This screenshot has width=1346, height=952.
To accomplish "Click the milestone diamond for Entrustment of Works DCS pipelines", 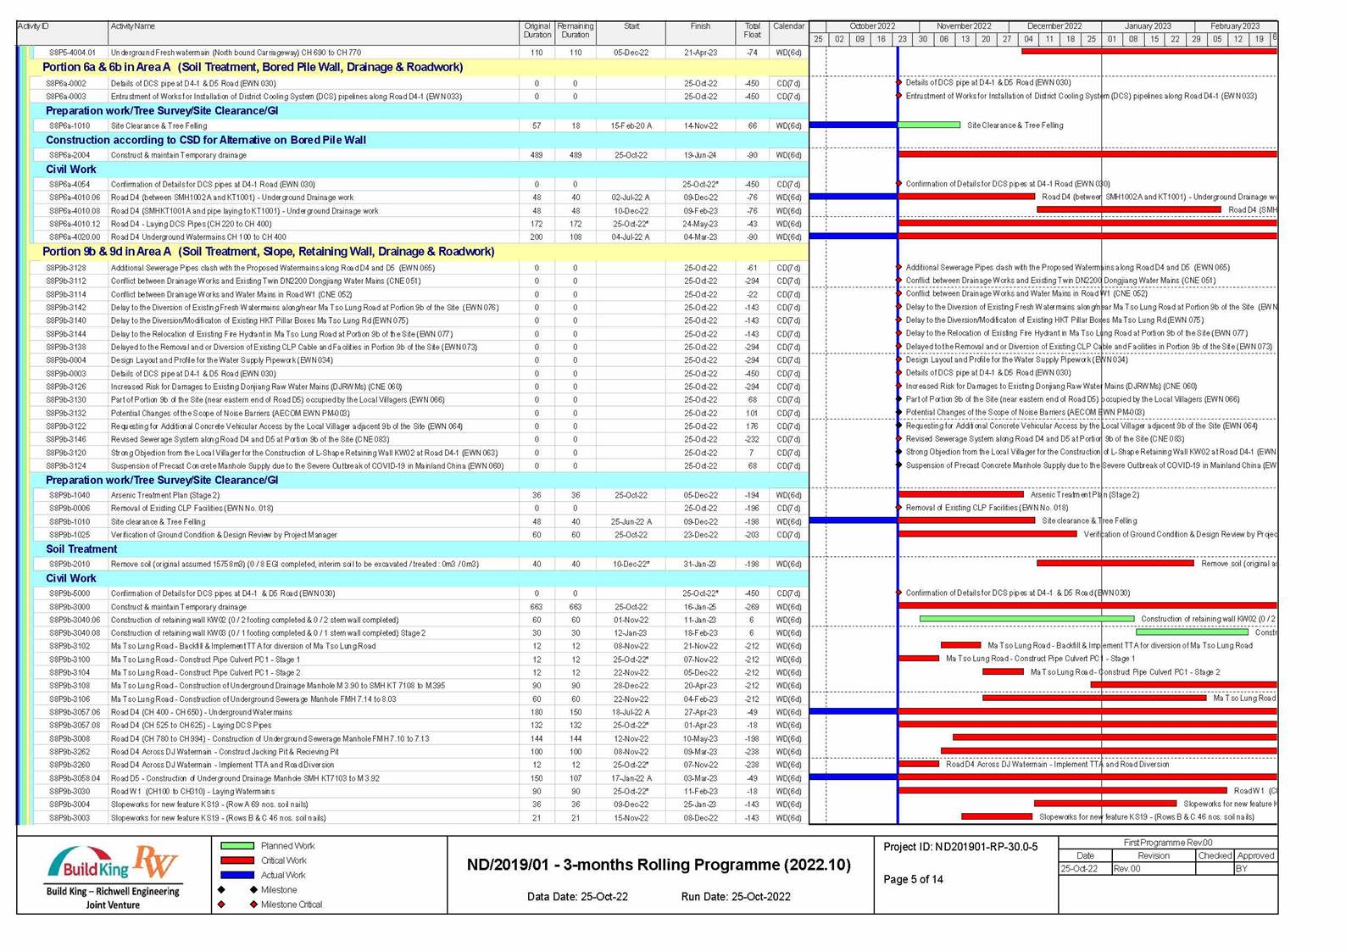I will tap(898, 96).
